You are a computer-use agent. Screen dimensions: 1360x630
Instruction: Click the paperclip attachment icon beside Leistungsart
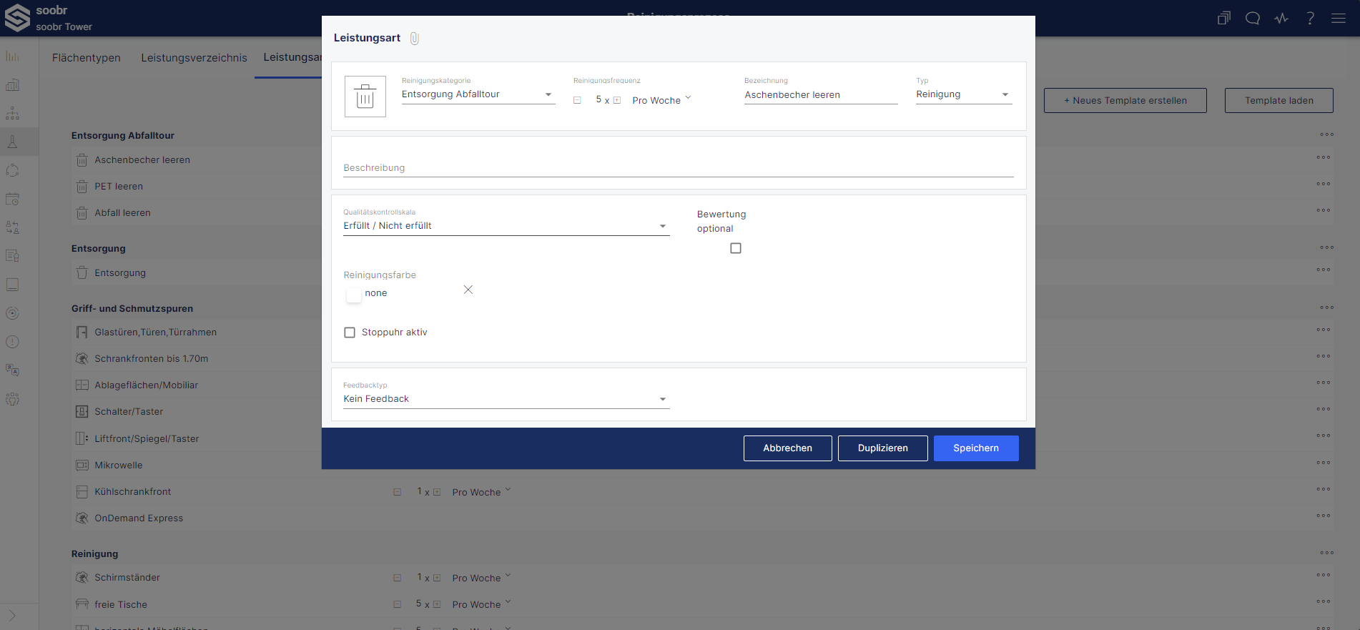(x=414, y=39)
